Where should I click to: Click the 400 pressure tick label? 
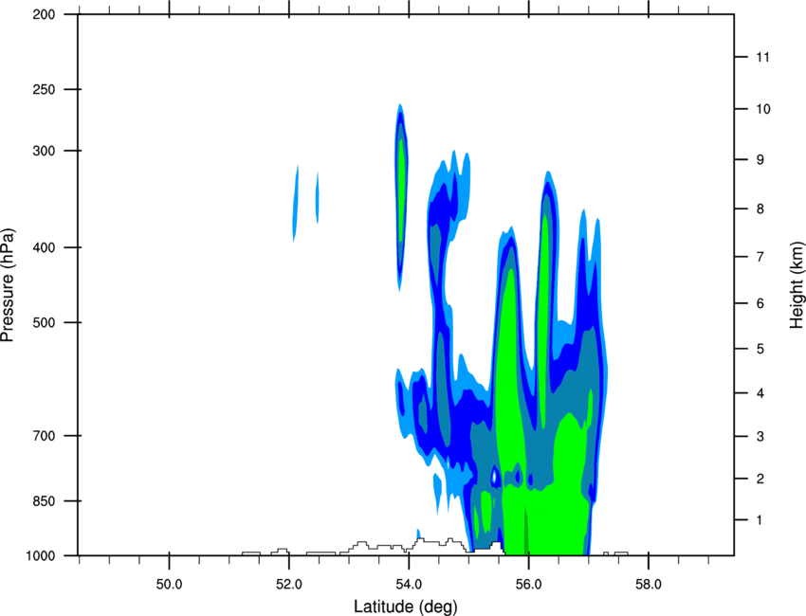(x=44, y=248)
